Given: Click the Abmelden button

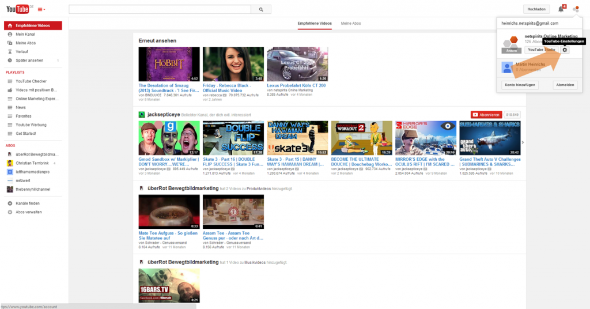Looking at the screenshot, I should pos(565,85).
